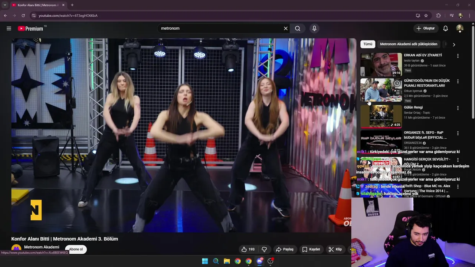This screenshot has width=475, height=267.
Task: Open the YouTube hamburger guide menu
Action: 9,28
